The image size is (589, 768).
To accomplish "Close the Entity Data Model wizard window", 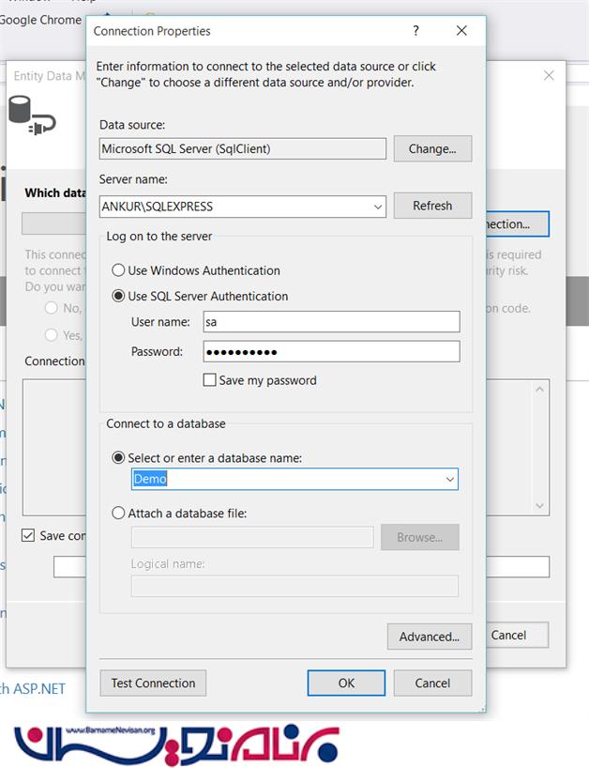I will coord(549,76).
